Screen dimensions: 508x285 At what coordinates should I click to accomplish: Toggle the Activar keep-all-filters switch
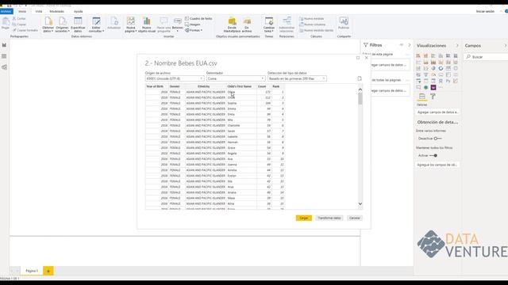coord(433,156)
